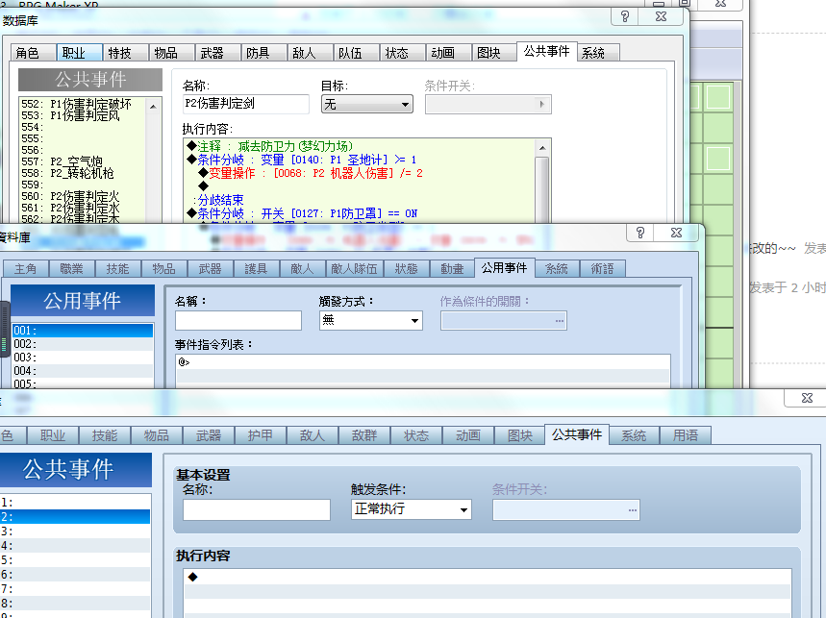826x618 pixels.
Task: Select 狀態 tab in 資料庫 window
Action: 406,268
